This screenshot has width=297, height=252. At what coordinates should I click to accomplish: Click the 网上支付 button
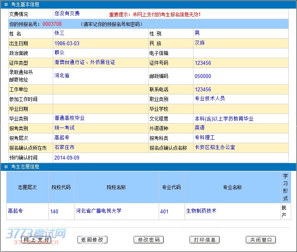coord(36,240)
